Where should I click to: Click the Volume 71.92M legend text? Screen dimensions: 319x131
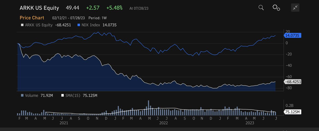tap(39, 95)
